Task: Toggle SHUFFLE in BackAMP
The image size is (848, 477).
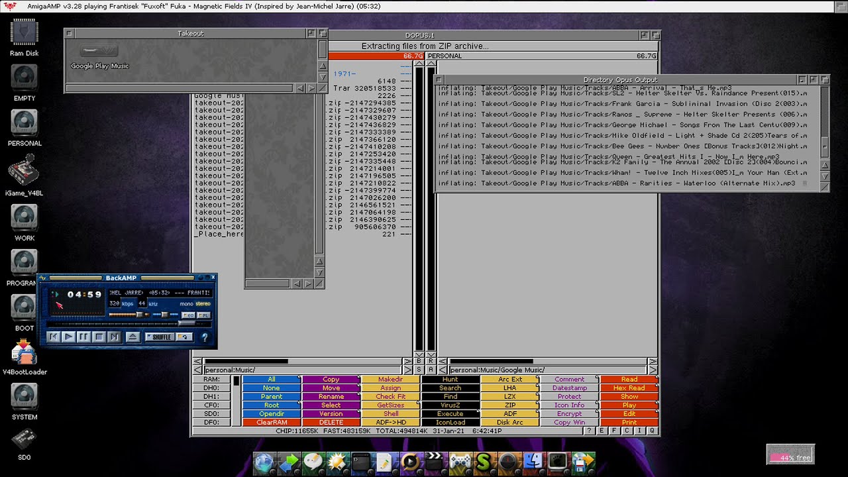Action: (x=160, y=337)
